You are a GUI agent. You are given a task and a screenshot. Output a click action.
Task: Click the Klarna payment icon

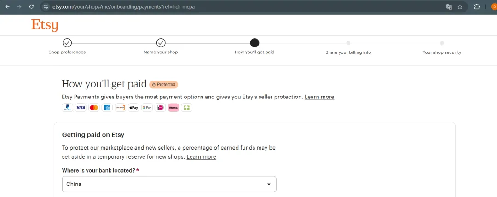pos(173,108)
